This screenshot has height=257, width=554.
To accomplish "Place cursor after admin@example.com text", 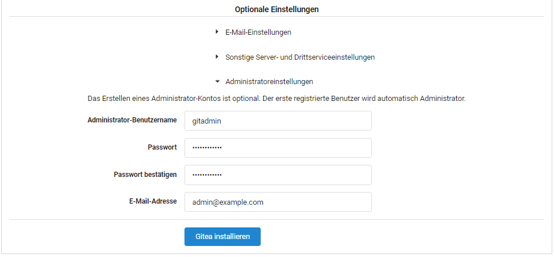I will 265,202.
